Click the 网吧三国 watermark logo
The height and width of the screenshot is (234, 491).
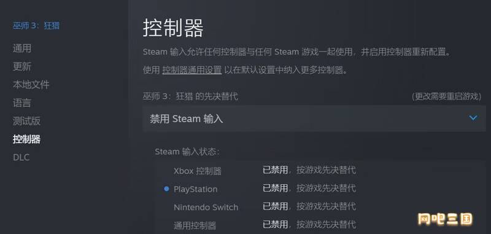coord(445,219)
